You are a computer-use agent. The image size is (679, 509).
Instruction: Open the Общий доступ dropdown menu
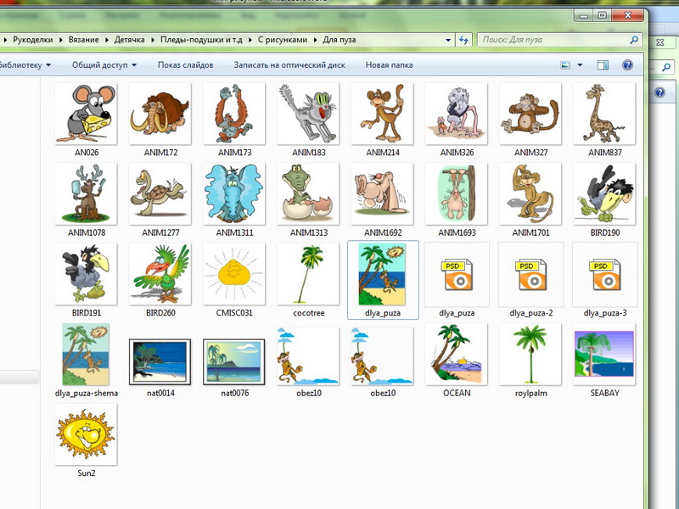(x=104, y=65)
